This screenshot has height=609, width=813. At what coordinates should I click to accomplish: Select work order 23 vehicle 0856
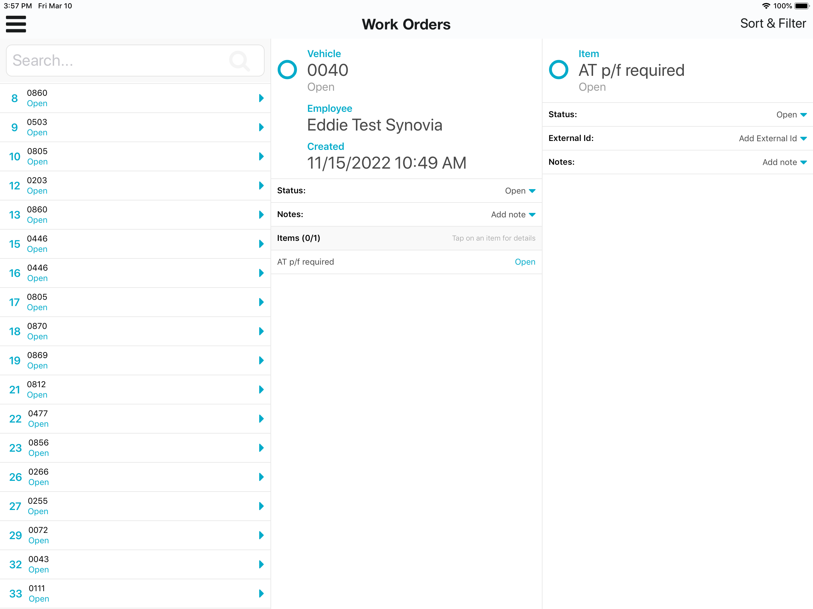[135, 448]
